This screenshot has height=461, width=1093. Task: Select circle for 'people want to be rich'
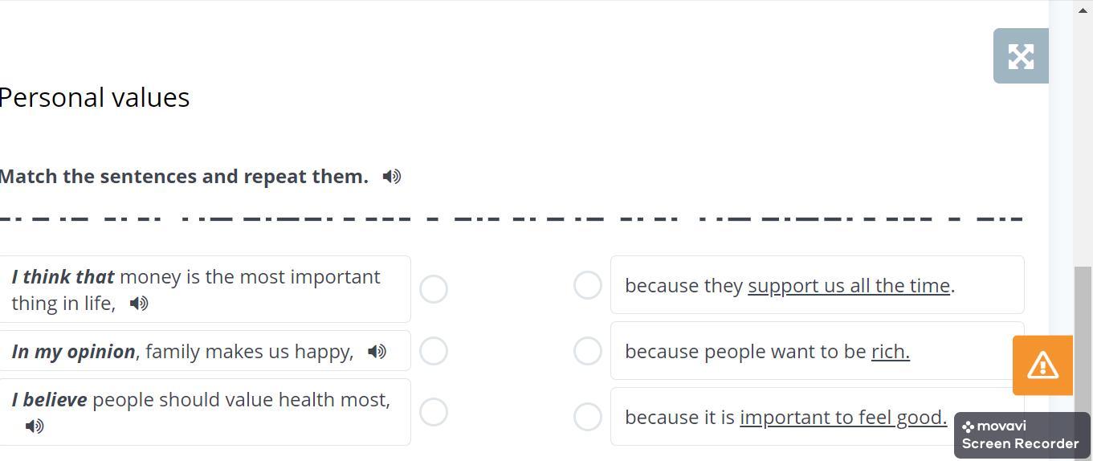[588, 351]
